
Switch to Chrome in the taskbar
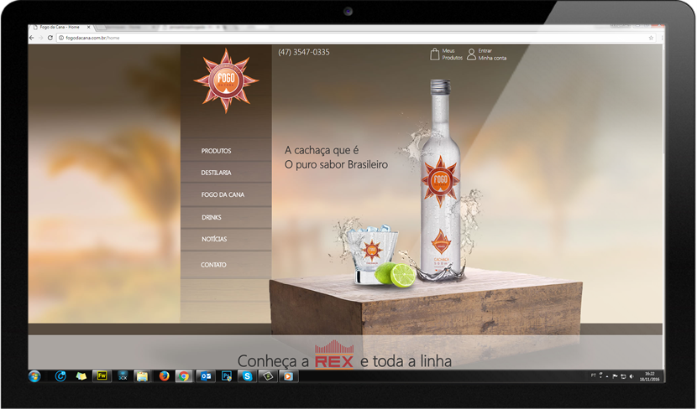184,376
